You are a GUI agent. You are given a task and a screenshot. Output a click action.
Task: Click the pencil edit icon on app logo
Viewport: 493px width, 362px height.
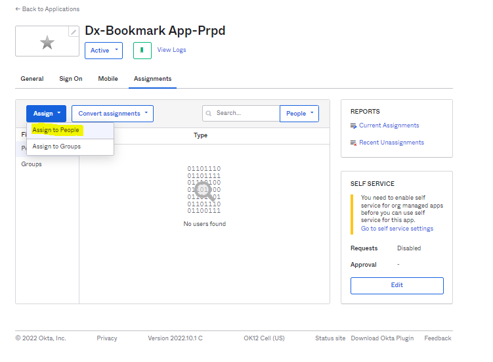click(x=74, y=32)
